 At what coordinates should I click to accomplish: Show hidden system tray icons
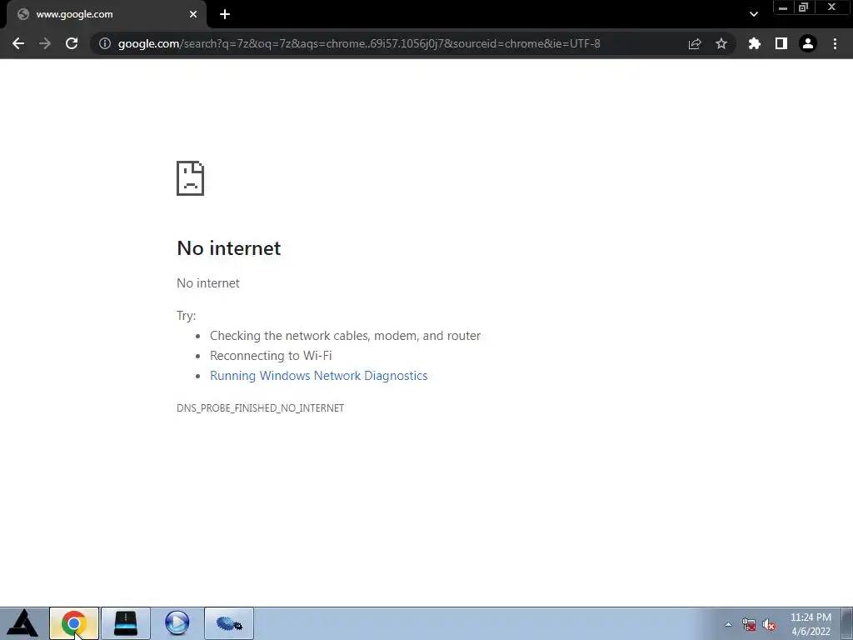pyautogui.click(x=728, y=624)
